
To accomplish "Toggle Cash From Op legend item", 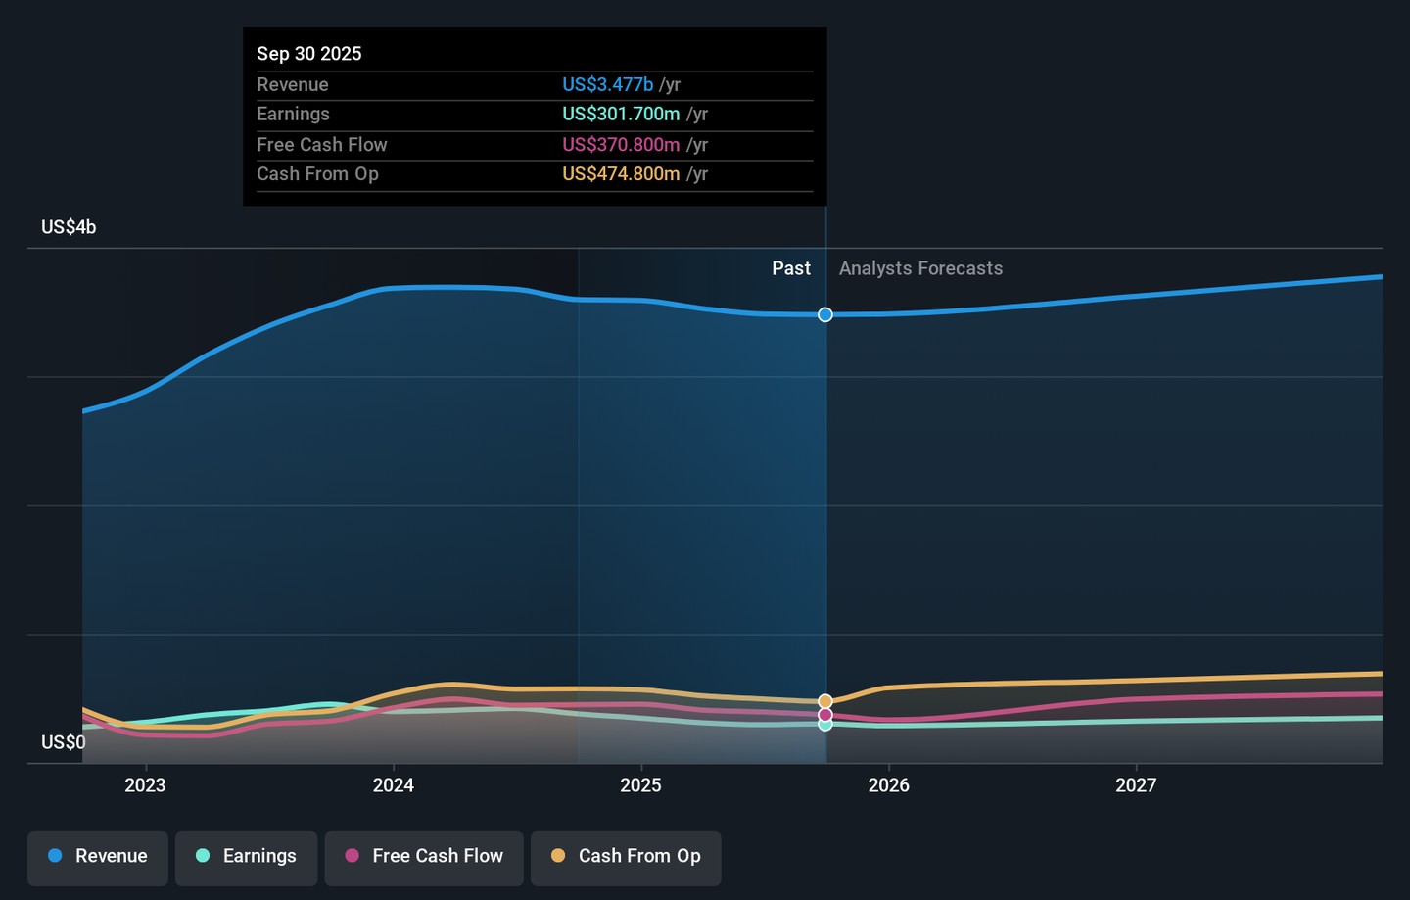I will click(626, 856).
